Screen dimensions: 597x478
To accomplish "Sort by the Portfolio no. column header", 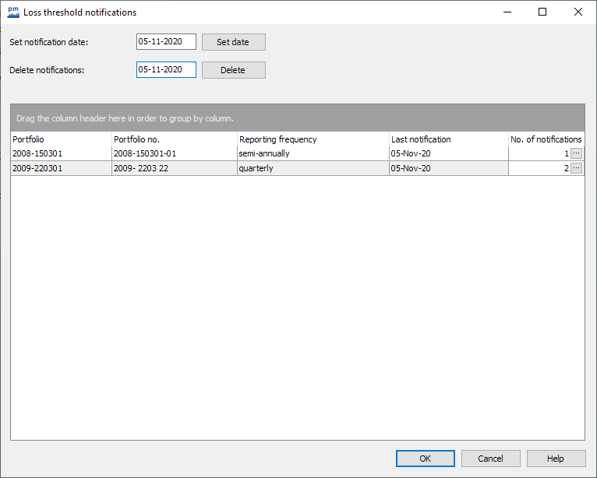I will tap(174, 139).
